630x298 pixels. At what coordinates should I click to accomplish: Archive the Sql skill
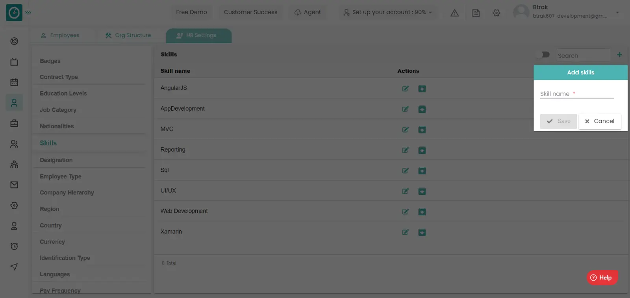coord(422,170)
